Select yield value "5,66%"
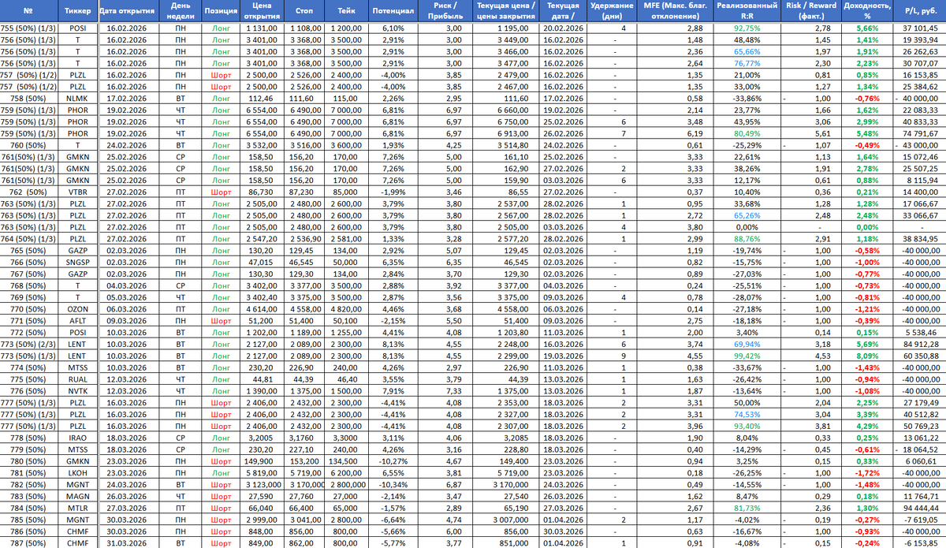This screenshot has width=946, height=548. (x=866, y=28)
